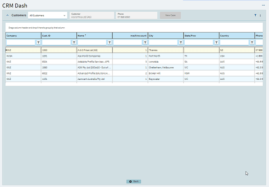Sort by the machine count column header

pos(130,36)
